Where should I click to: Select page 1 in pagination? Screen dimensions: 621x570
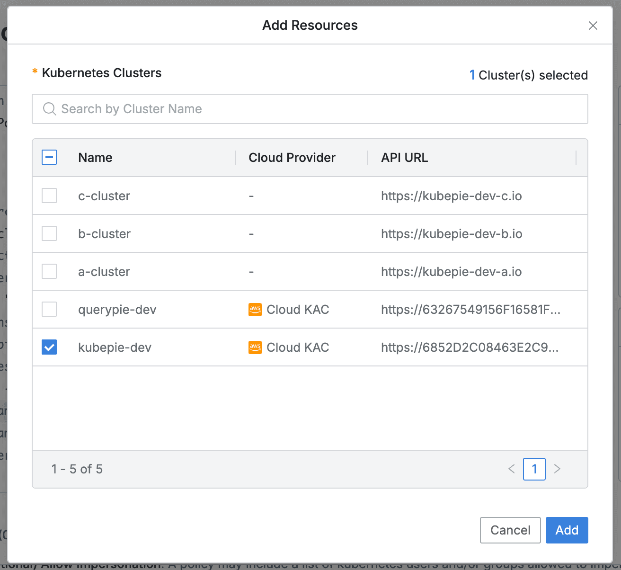coord(534,469)
